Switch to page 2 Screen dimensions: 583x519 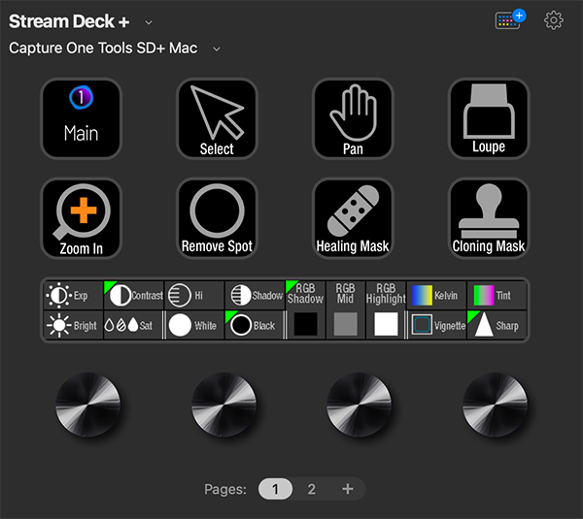[x=312, y=489]
